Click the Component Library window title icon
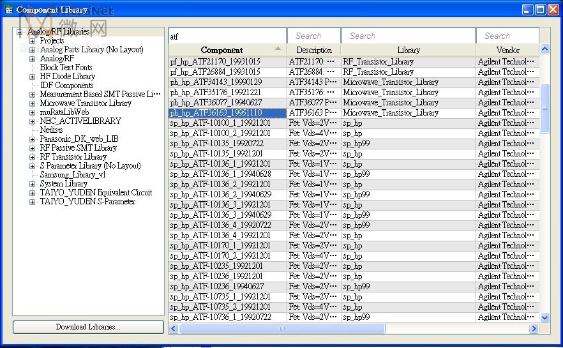The image size is (563, 348). [9, 10]
